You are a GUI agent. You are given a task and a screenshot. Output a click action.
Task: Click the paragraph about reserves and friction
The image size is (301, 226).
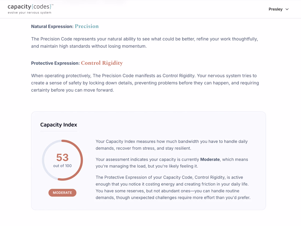(173, 187)
